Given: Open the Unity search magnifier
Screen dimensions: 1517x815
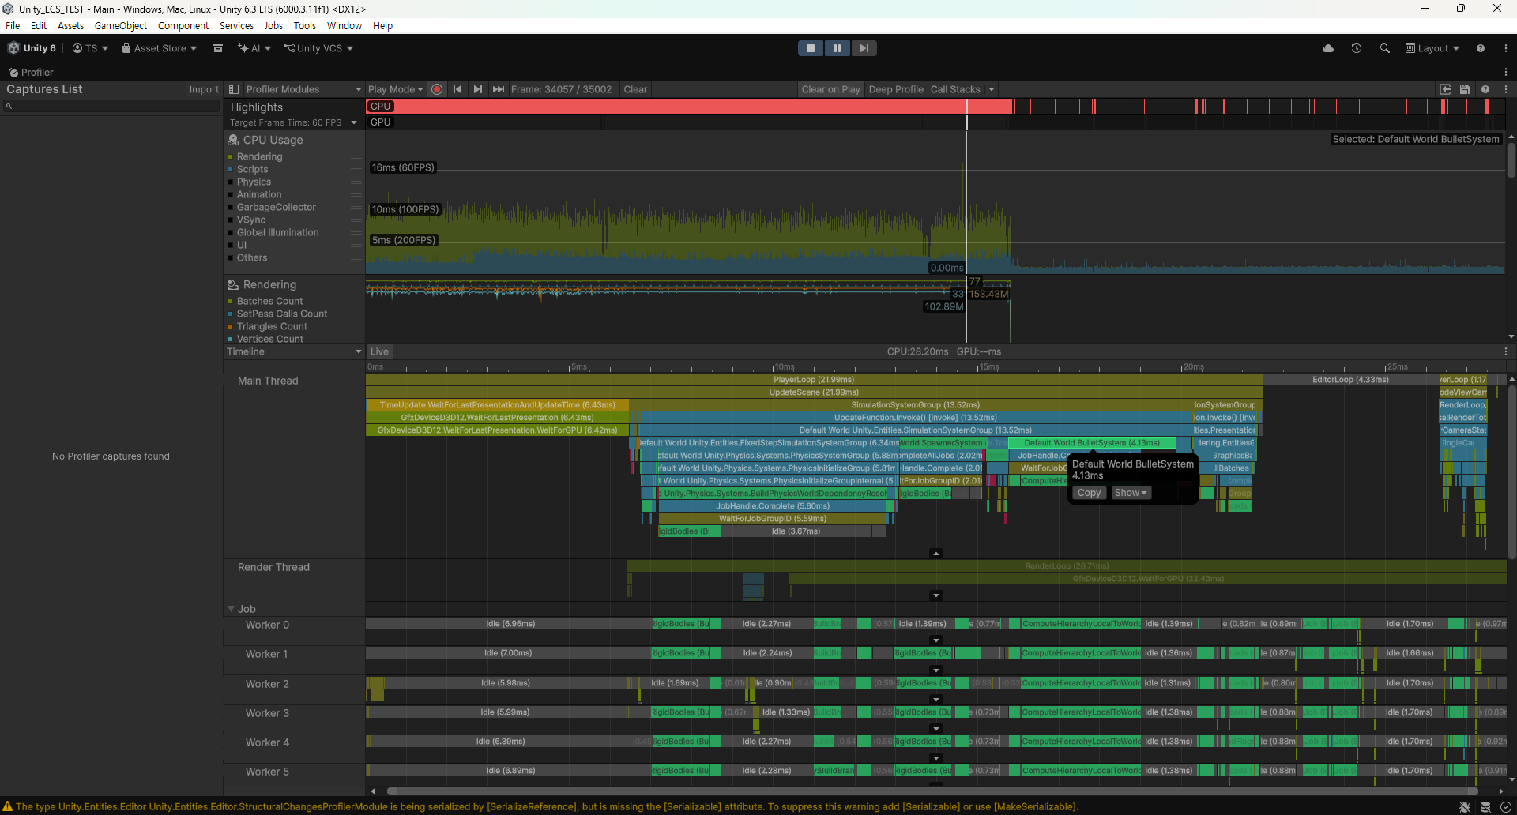Looking at the screenshot, I should [1385, 48].
